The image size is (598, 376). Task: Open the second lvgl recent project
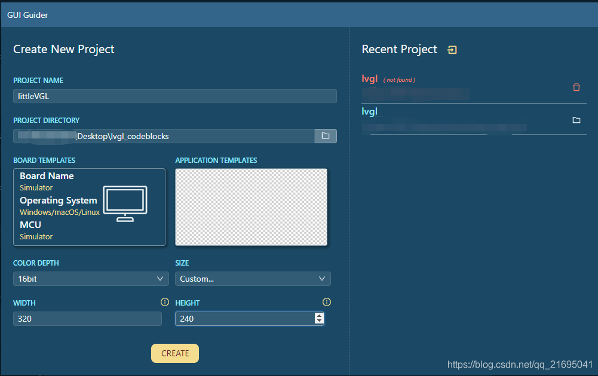[370, 112]
